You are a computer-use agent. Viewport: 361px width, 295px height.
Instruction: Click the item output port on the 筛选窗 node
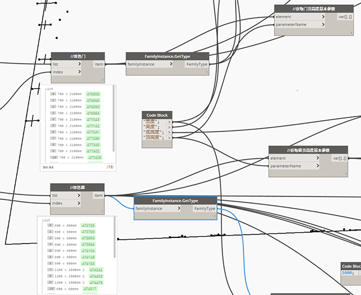[x=99, y=195]
